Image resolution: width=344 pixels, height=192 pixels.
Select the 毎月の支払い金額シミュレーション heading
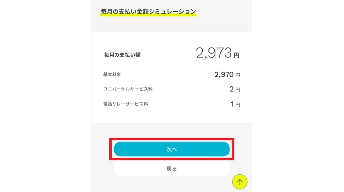coord(148,12)
